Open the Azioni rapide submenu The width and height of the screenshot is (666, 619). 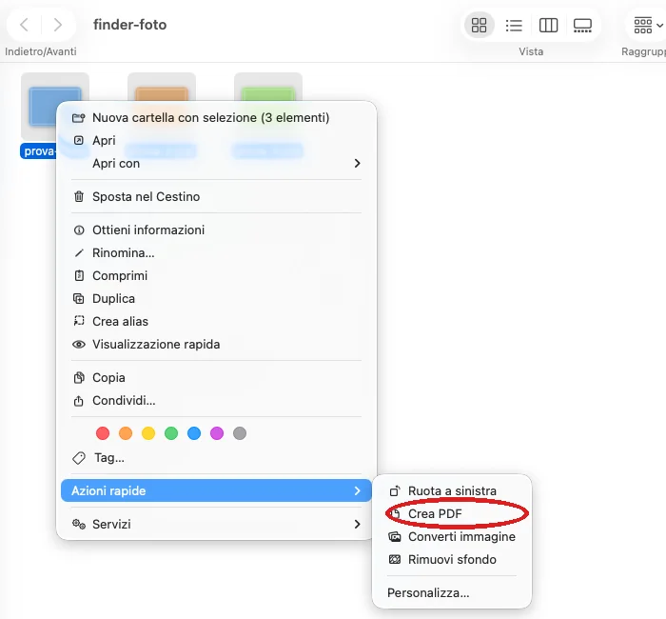click(216, 491)
